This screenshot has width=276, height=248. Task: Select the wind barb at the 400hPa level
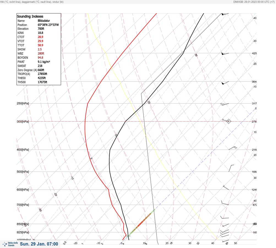point(233,148)
